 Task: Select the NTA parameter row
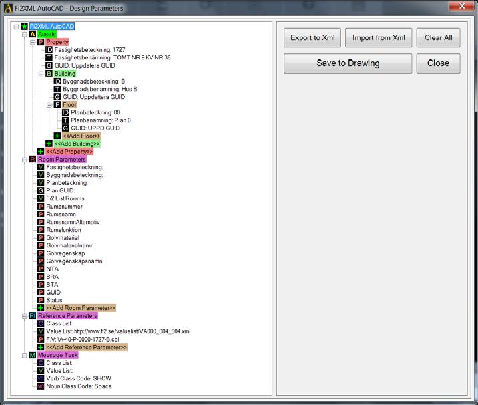[x=53, y=269]
